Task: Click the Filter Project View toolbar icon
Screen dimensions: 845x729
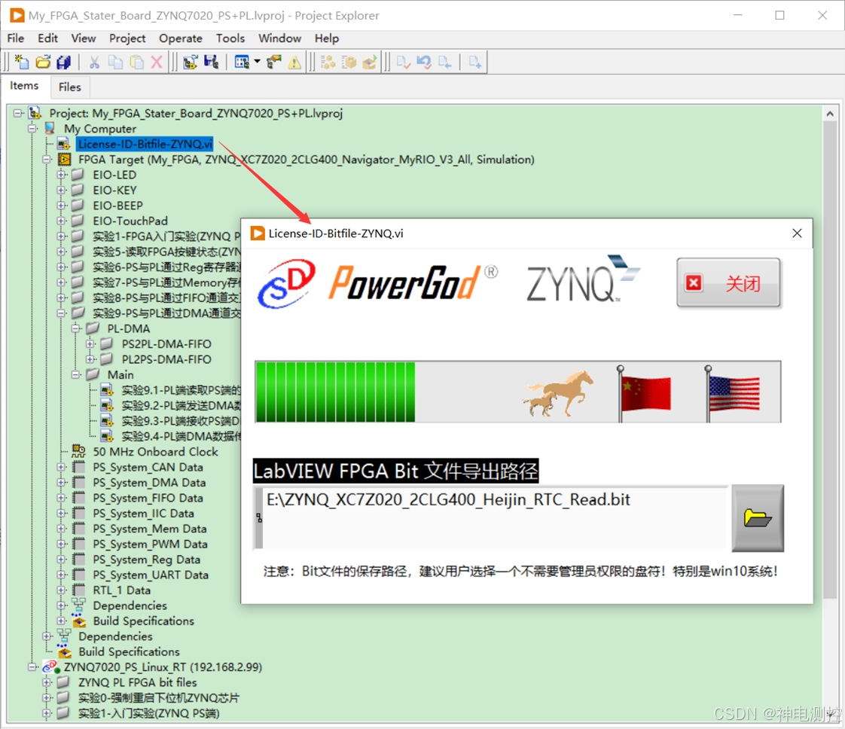Action: tap(242, 62)
